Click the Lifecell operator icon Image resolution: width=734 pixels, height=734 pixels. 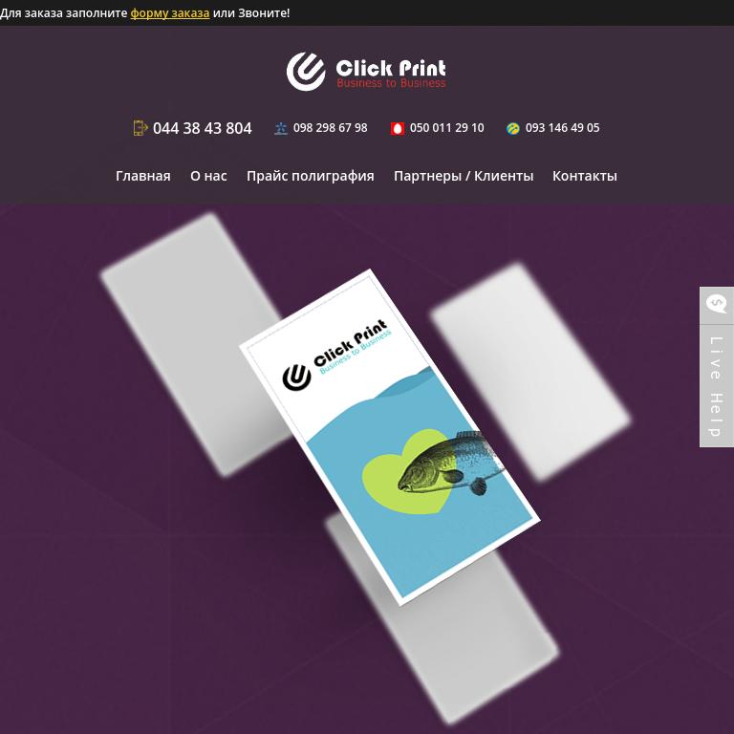(512, 128)
